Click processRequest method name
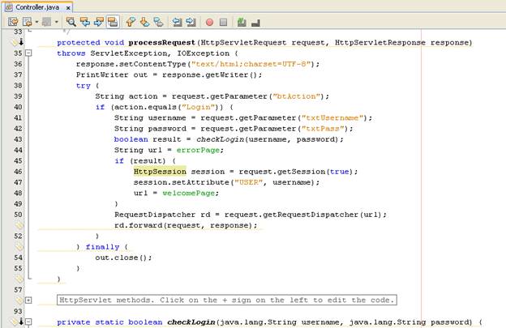The image size is (506, 328). click(162, 43)
